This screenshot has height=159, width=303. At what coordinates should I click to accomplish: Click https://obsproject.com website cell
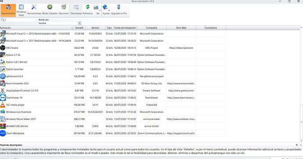pos(181,48)
